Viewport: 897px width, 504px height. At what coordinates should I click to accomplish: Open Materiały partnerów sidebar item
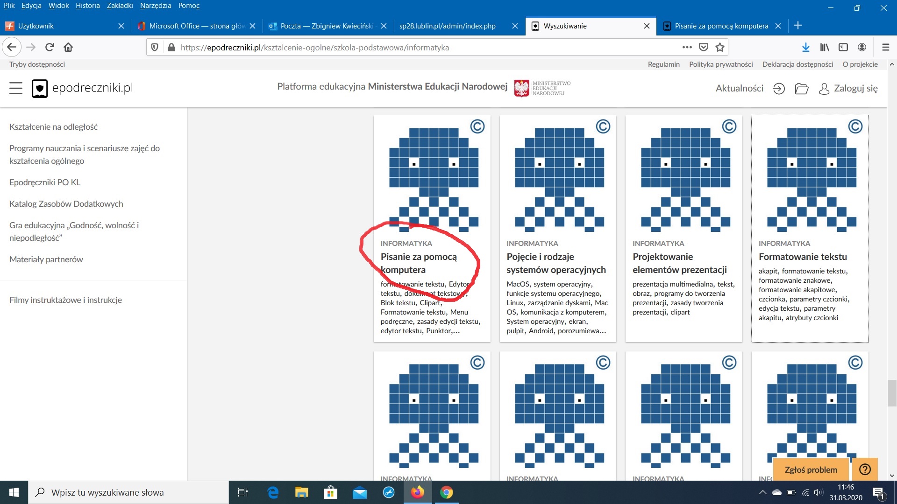coord(46,259)
